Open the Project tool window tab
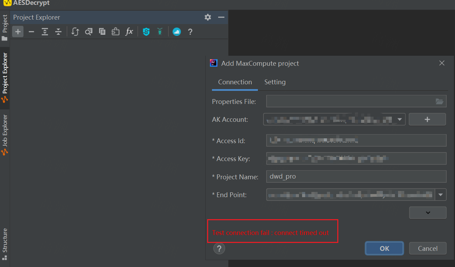The height and width of the screenshot is (267, 455). coord(5,28)
